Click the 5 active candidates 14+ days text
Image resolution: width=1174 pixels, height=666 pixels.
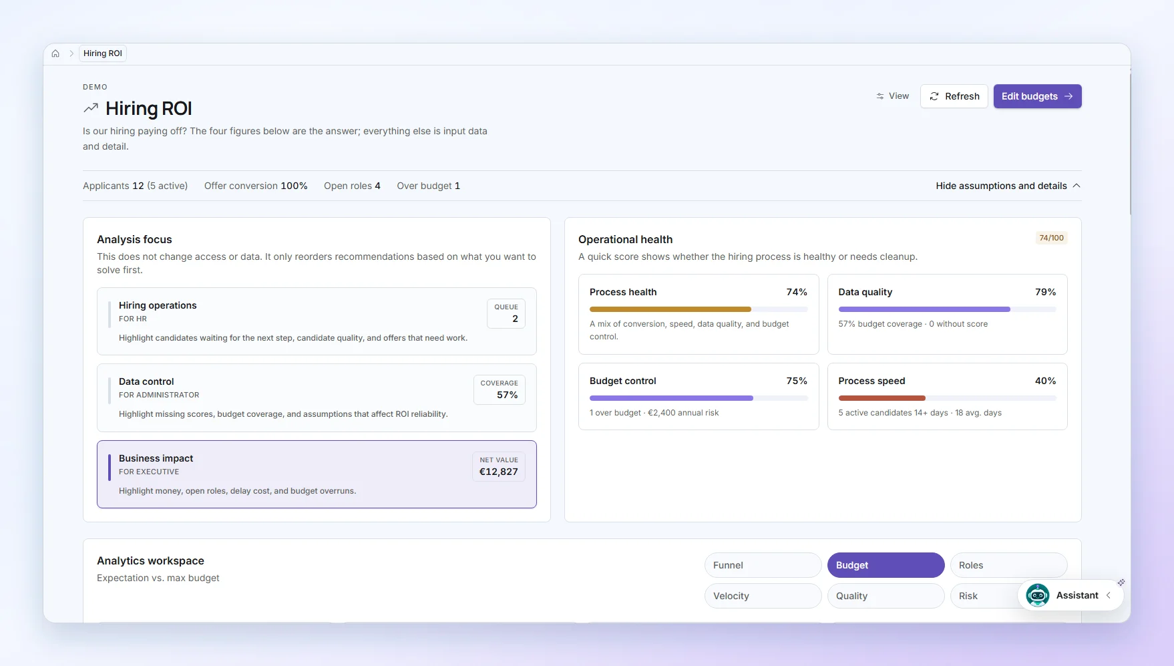[920, 413]
